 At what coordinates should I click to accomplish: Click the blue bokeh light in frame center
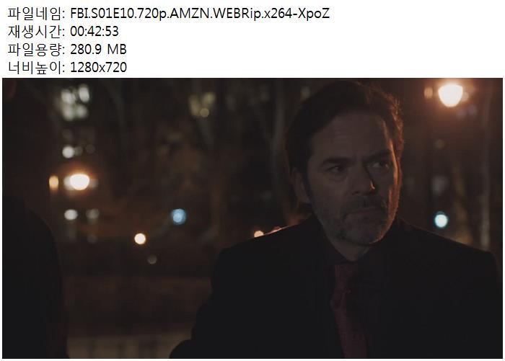pyautogui.click(x=179, y=216)
